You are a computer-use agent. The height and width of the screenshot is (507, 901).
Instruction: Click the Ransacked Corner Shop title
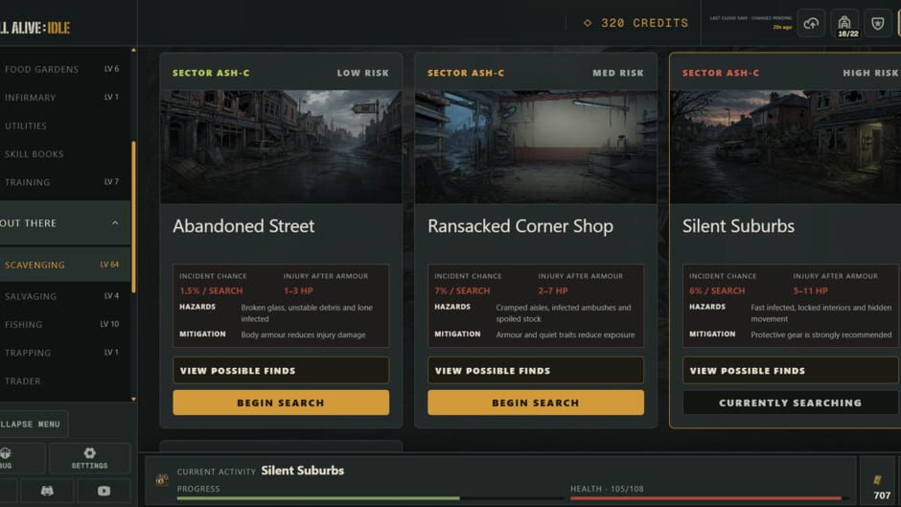[x=520, y=226]
